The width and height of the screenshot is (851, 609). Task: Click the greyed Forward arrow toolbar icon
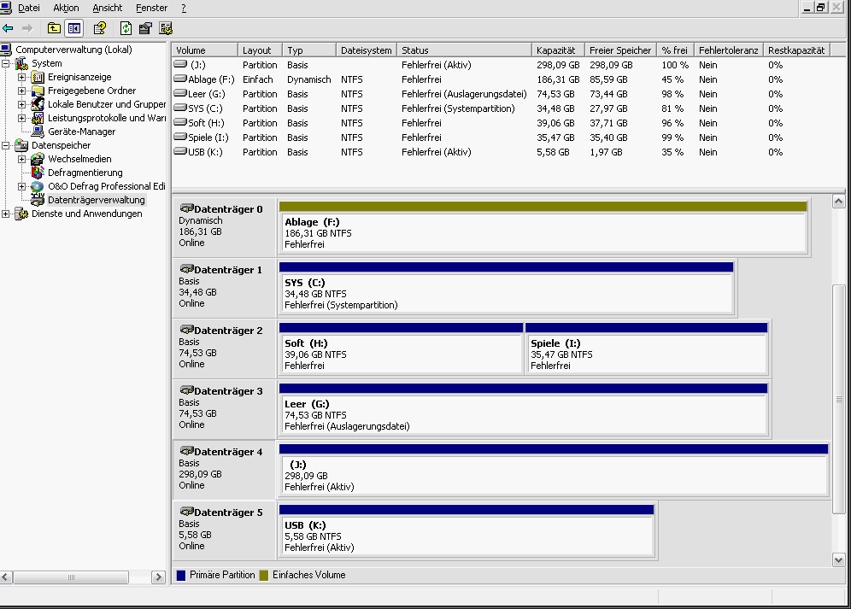point(27,28)
